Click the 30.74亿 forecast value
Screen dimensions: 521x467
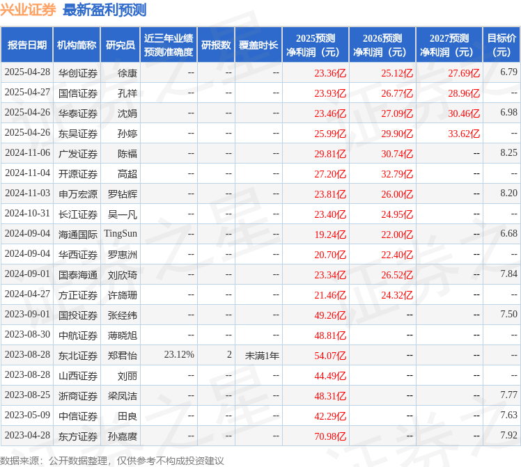point(397,154)
